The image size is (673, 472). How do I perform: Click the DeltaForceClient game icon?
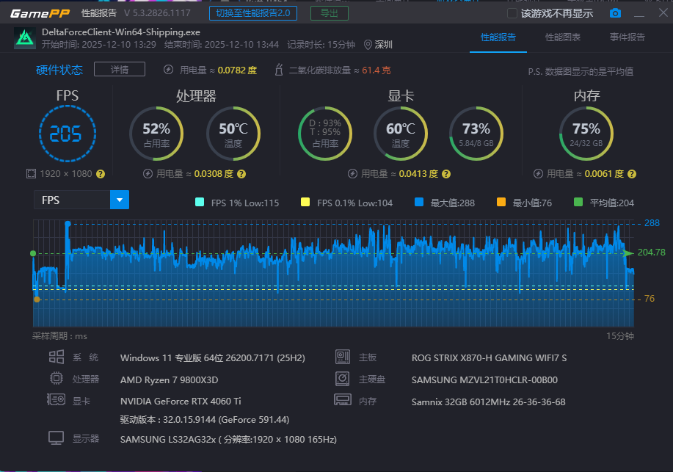[24, 37]
